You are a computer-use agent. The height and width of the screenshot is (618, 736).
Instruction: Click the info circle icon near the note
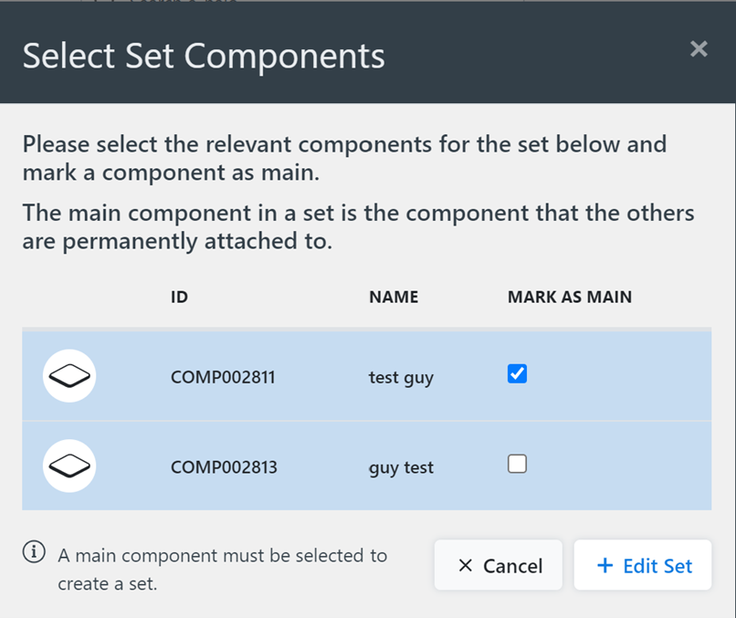click(x=34, y=551)
